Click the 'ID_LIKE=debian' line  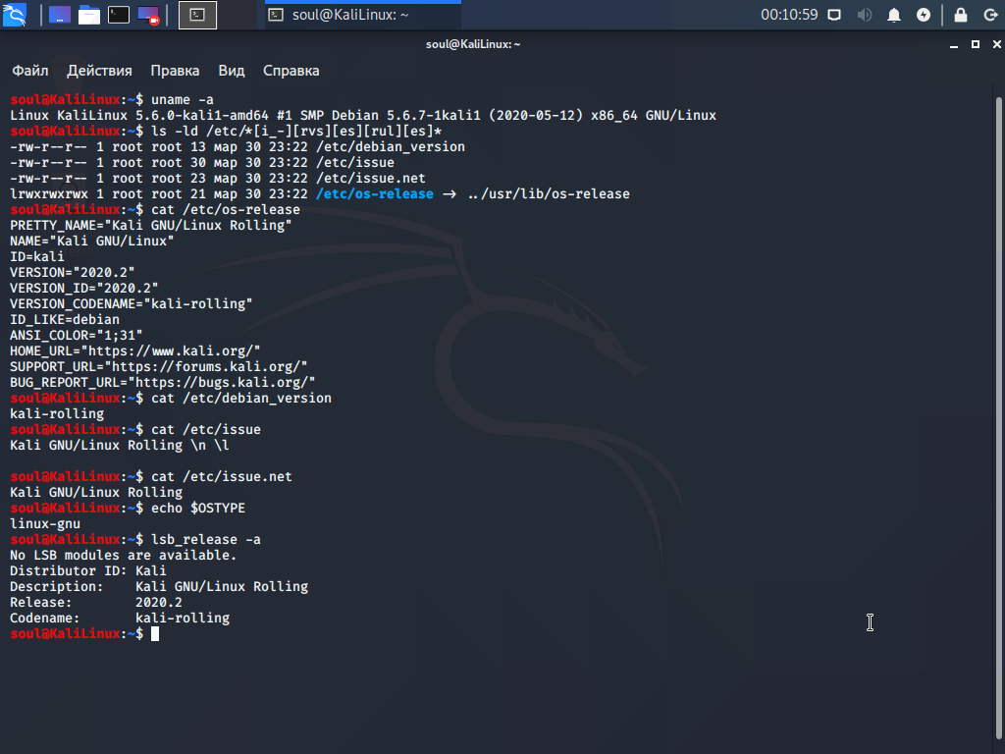(x=64, y=319)
